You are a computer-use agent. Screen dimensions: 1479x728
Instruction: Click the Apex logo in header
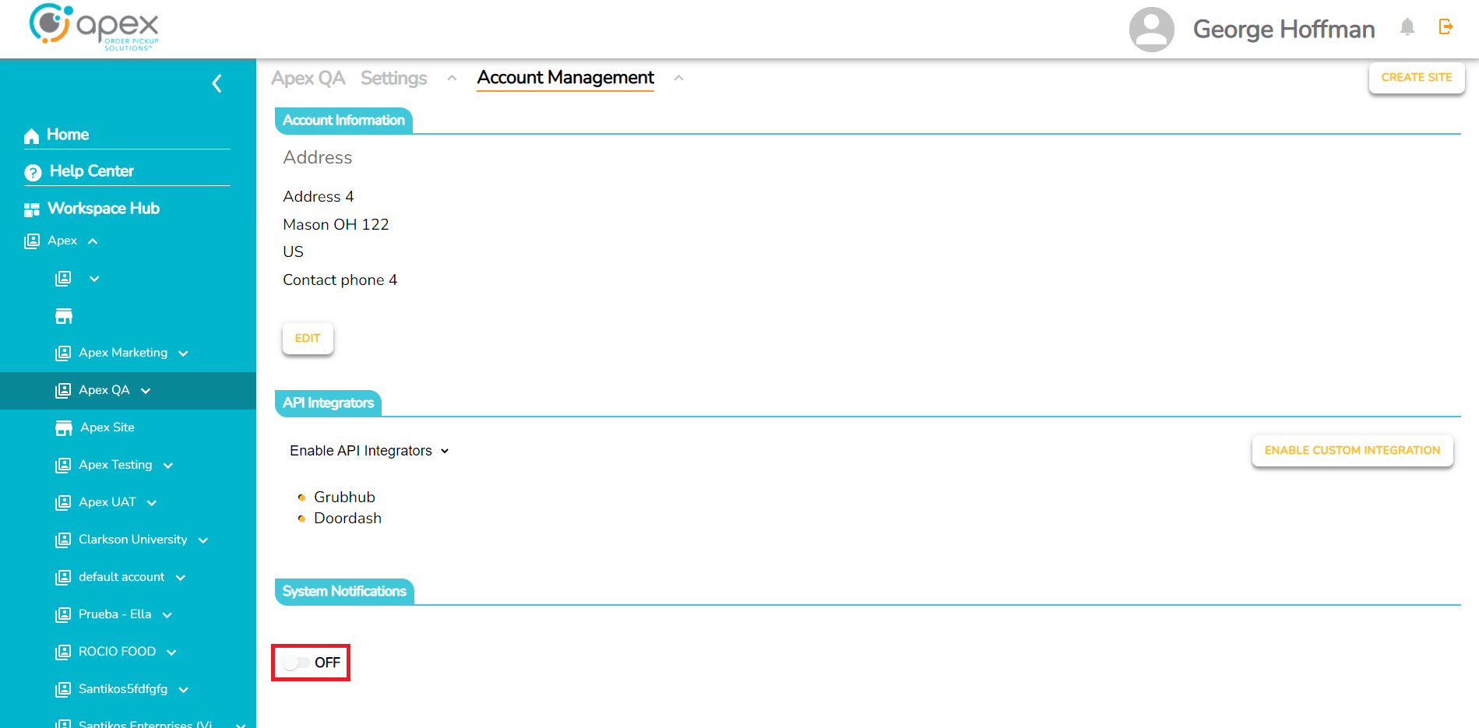click(x=93, y=27)
